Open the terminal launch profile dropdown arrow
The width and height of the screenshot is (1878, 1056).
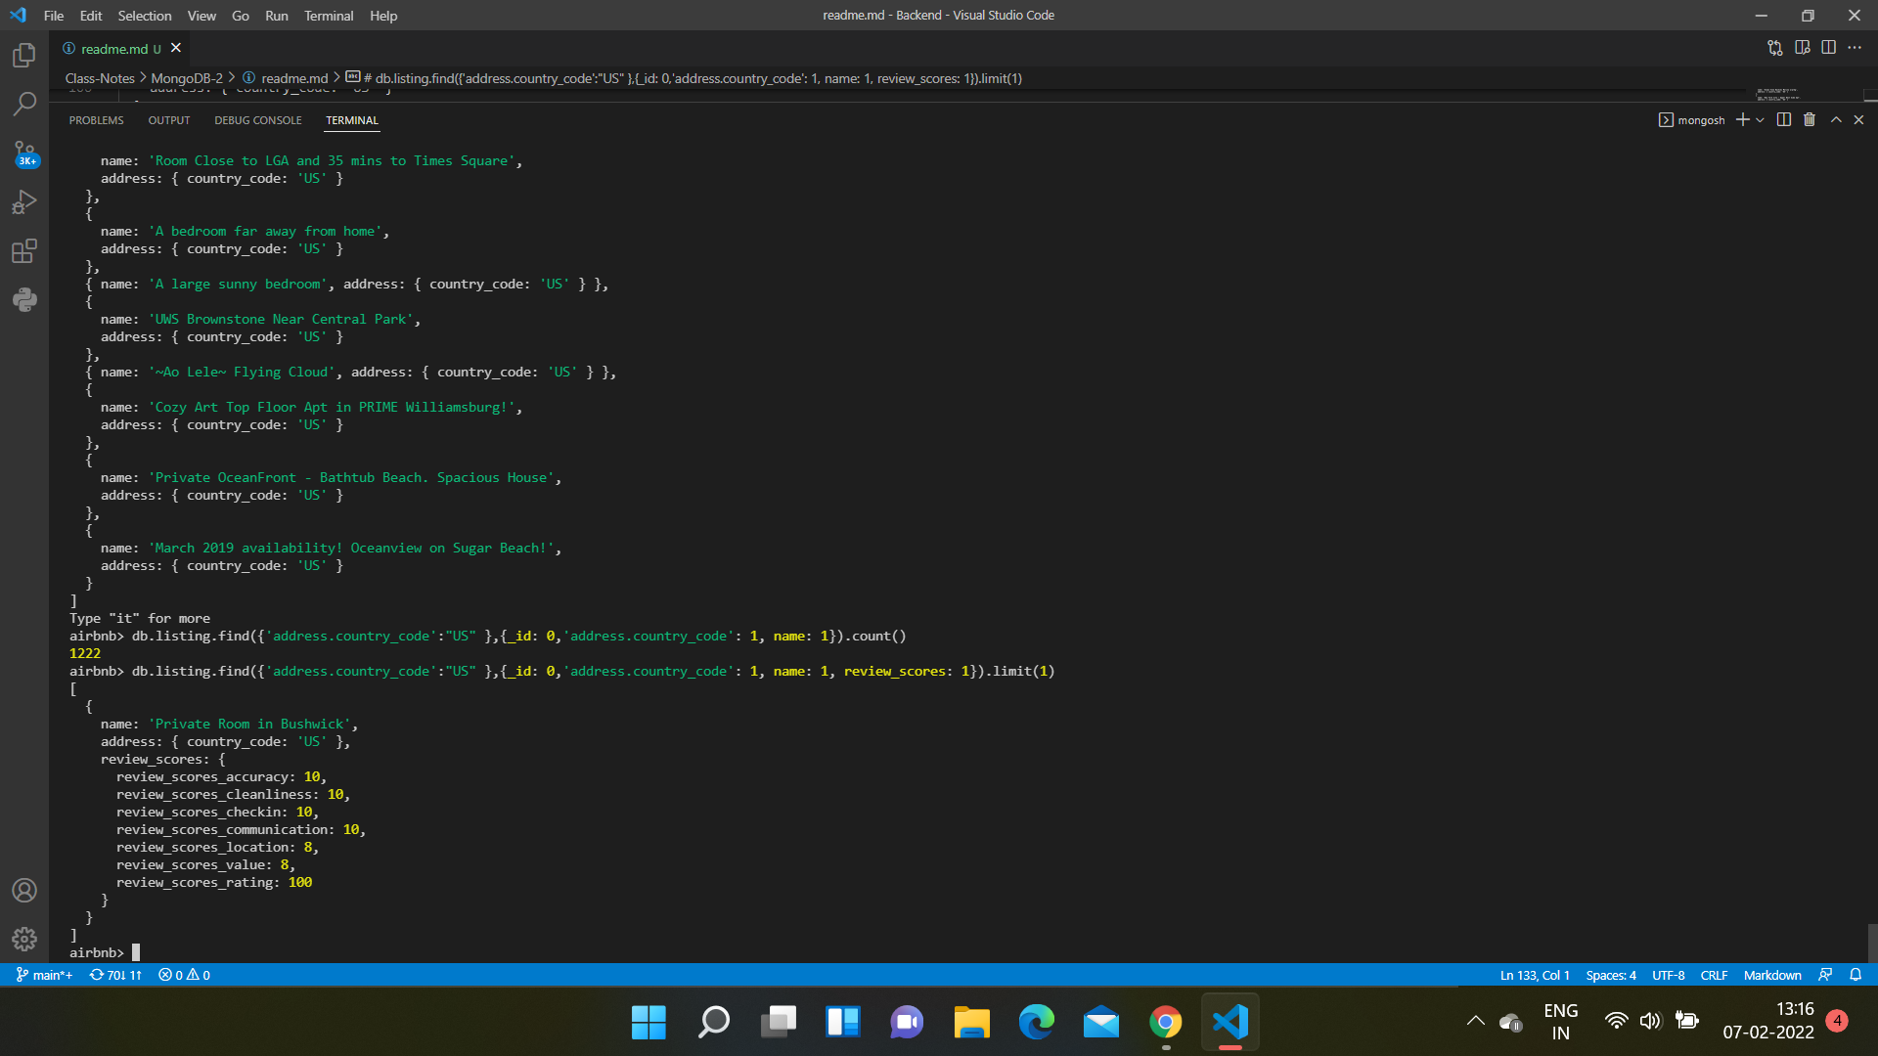tap(1761, 119)
